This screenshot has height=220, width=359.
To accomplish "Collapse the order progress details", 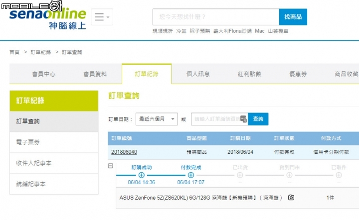I will coord(111,166).
